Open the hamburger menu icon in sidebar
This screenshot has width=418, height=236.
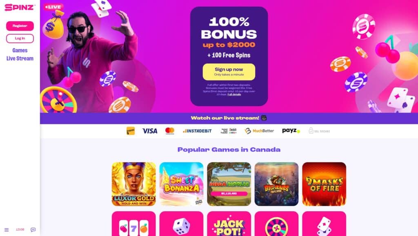(7, 229)
